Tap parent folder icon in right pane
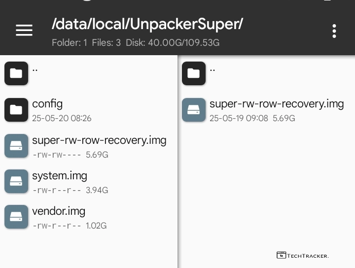Screen dimensions: 355x268 click(194, 73)
